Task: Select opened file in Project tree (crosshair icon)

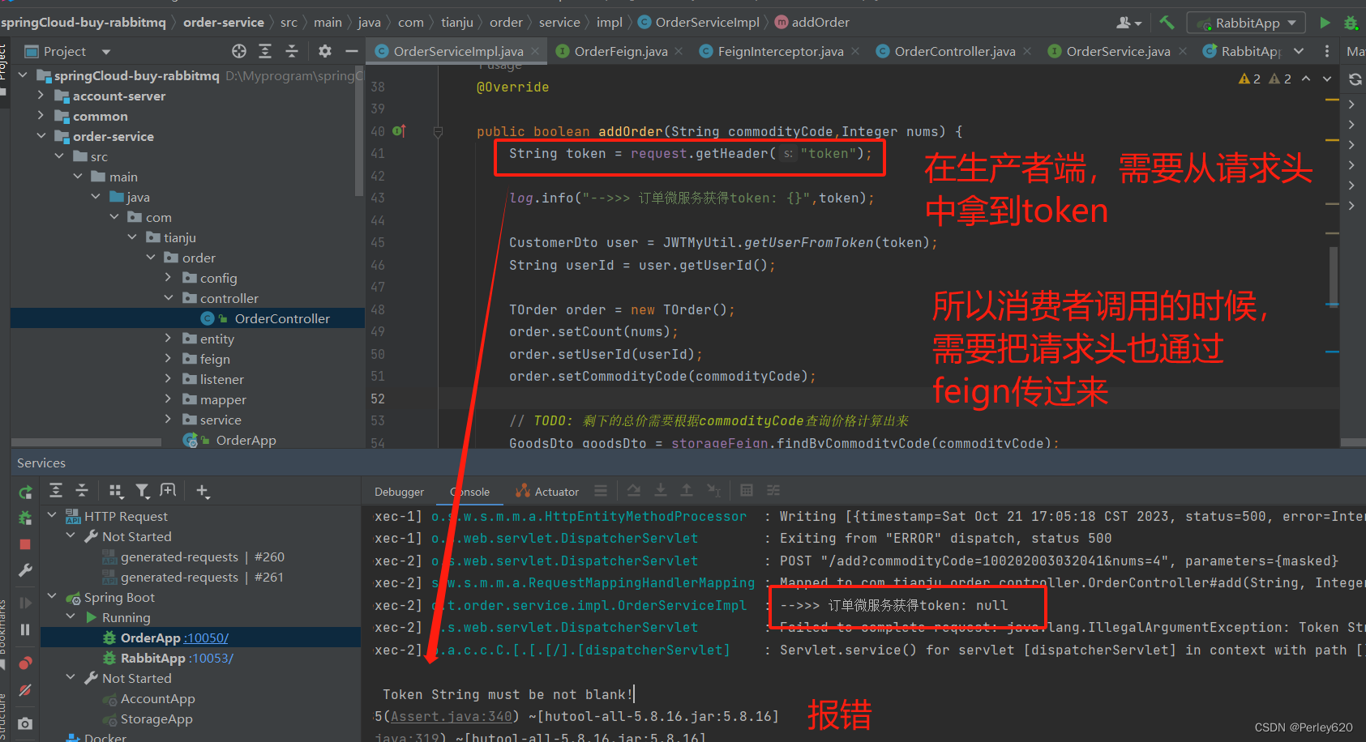Action: pyautogui.click(x=239, y=51)
